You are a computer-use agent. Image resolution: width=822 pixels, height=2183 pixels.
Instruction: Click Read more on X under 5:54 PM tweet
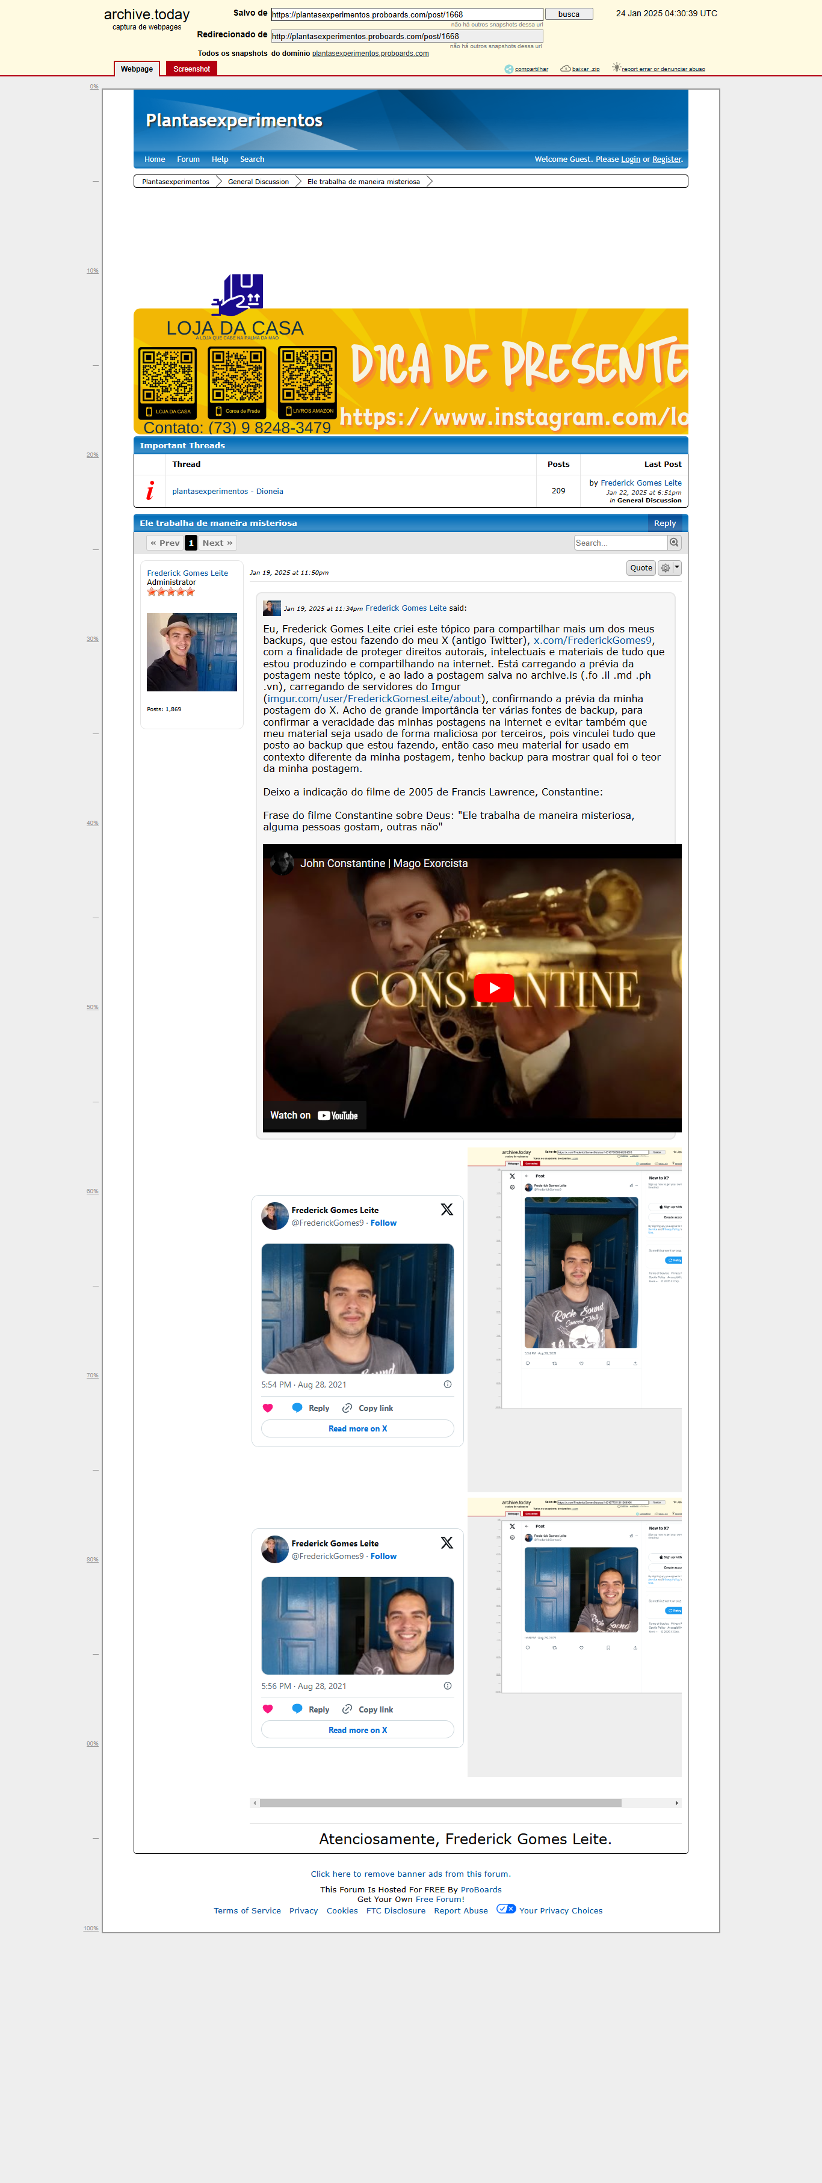click(x=357, y=1428)
